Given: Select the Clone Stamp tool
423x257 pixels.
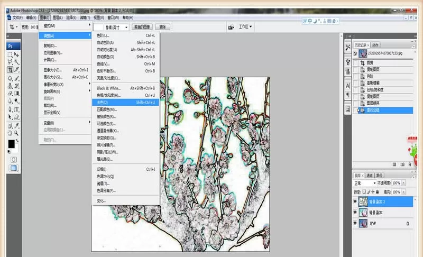Looking at the screenshot, I should pos(10,86).
